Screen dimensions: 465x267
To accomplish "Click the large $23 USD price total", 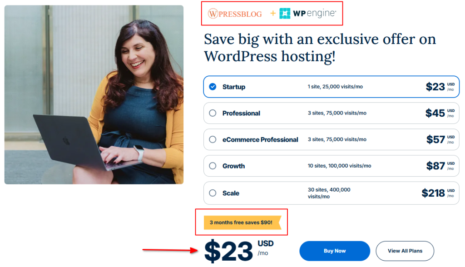I will (239, 251).
